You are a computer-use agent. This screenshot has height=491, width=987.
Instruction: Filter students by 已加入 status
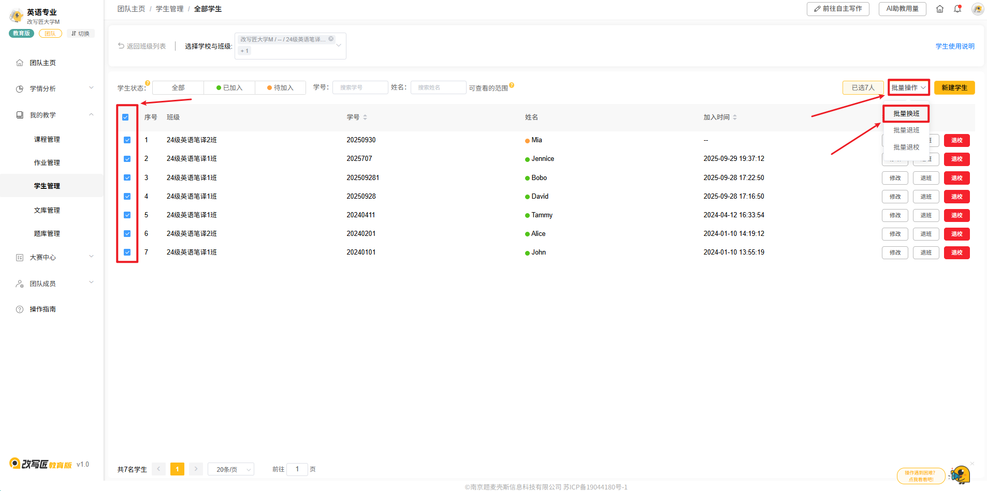pyautogui.click(x=229, y=88)
